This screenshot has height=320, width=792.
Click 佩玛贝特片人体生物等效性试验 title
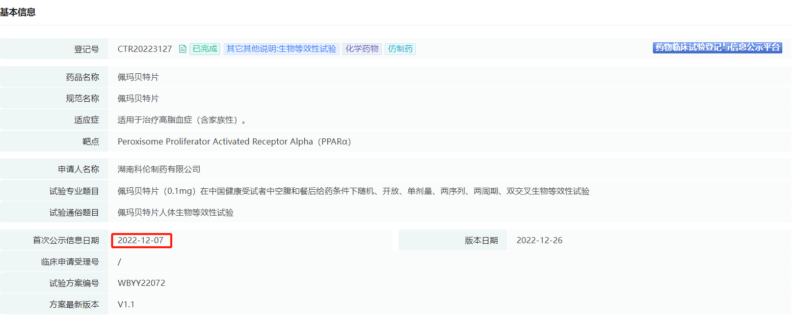175,213
